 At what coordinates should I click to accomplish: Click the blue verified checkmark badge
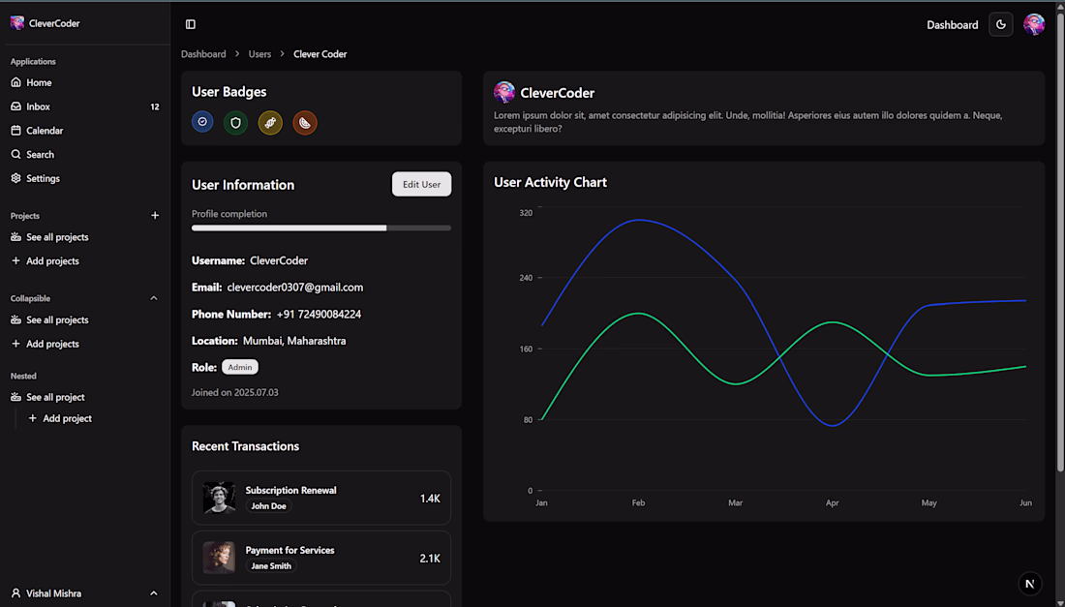[x=202, y=122]
